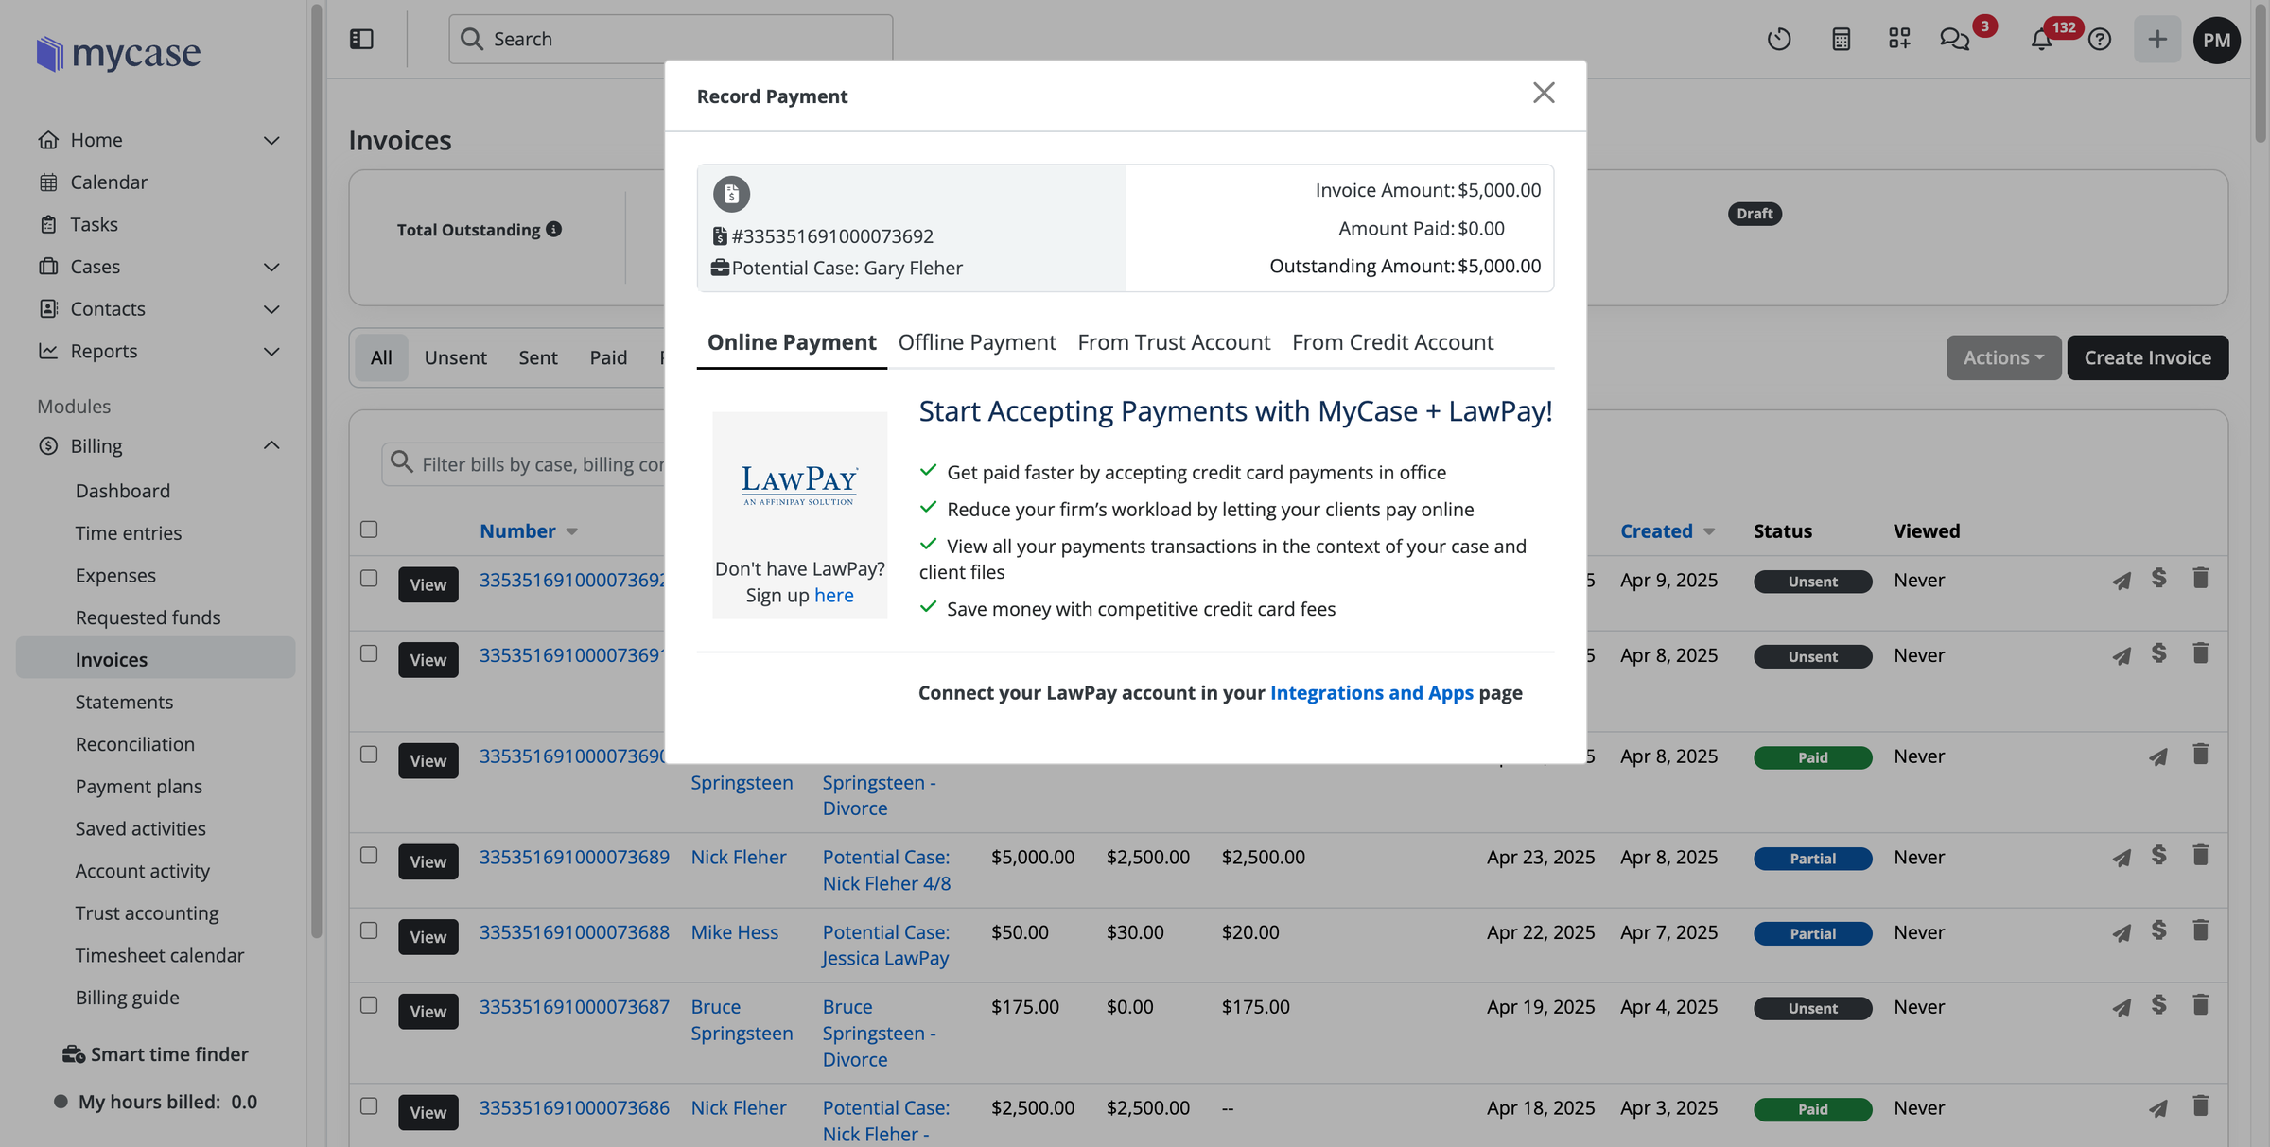This screenshot has height=1147, width=2270.
Task: Tick the checkbox for invoice 335351691000073688
Action: [x=369, y=931]
